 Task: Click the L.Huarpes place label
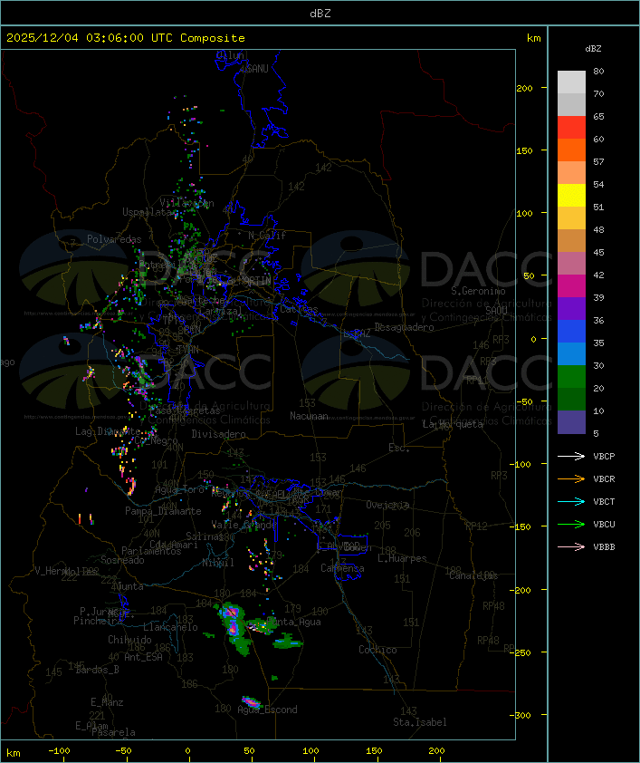pyautogui.click(x=402, y=558)
